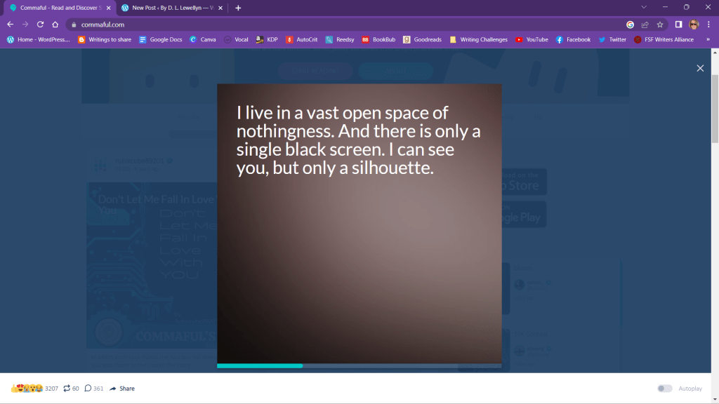Click the repost arrows icon
This screenshot has height=404, width=719.
[x=67, y=389]
